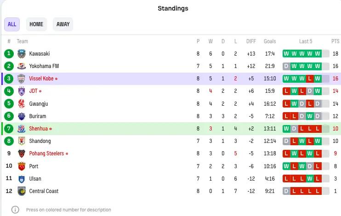Click the green position number 8 badge
Viewport: 341px width, 216px height.
9,141
